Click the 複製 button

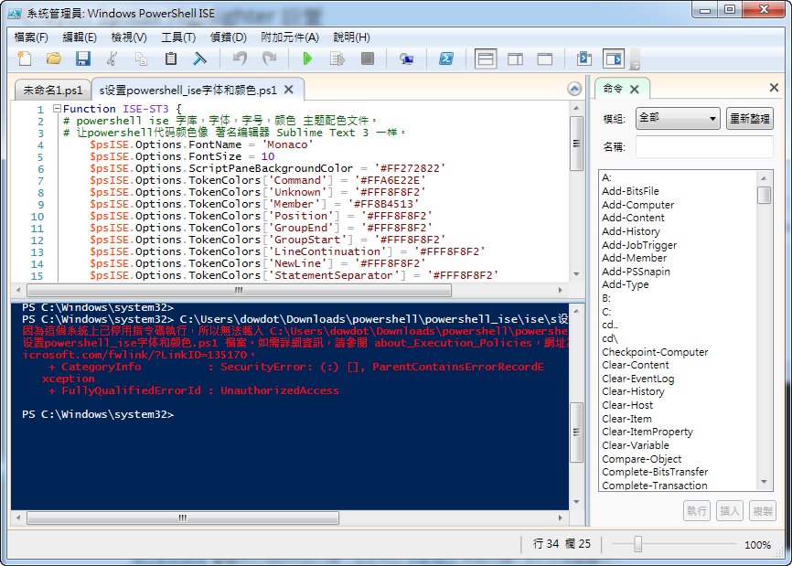[762, 511]
